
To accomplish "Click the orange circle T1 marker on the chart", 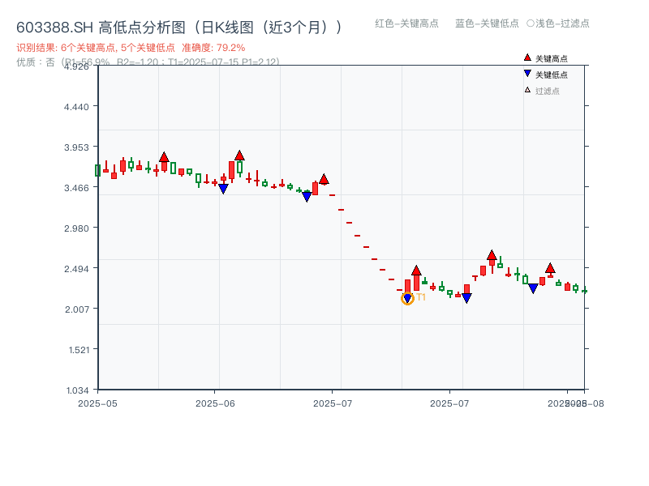I will click(407, 299).
